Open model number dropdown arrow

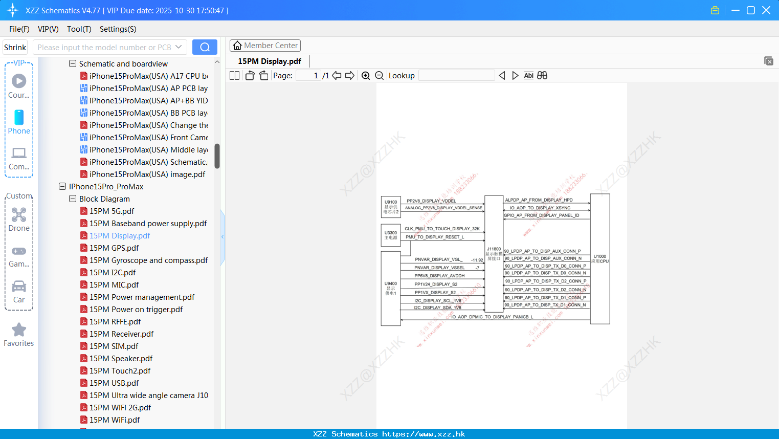179,47
